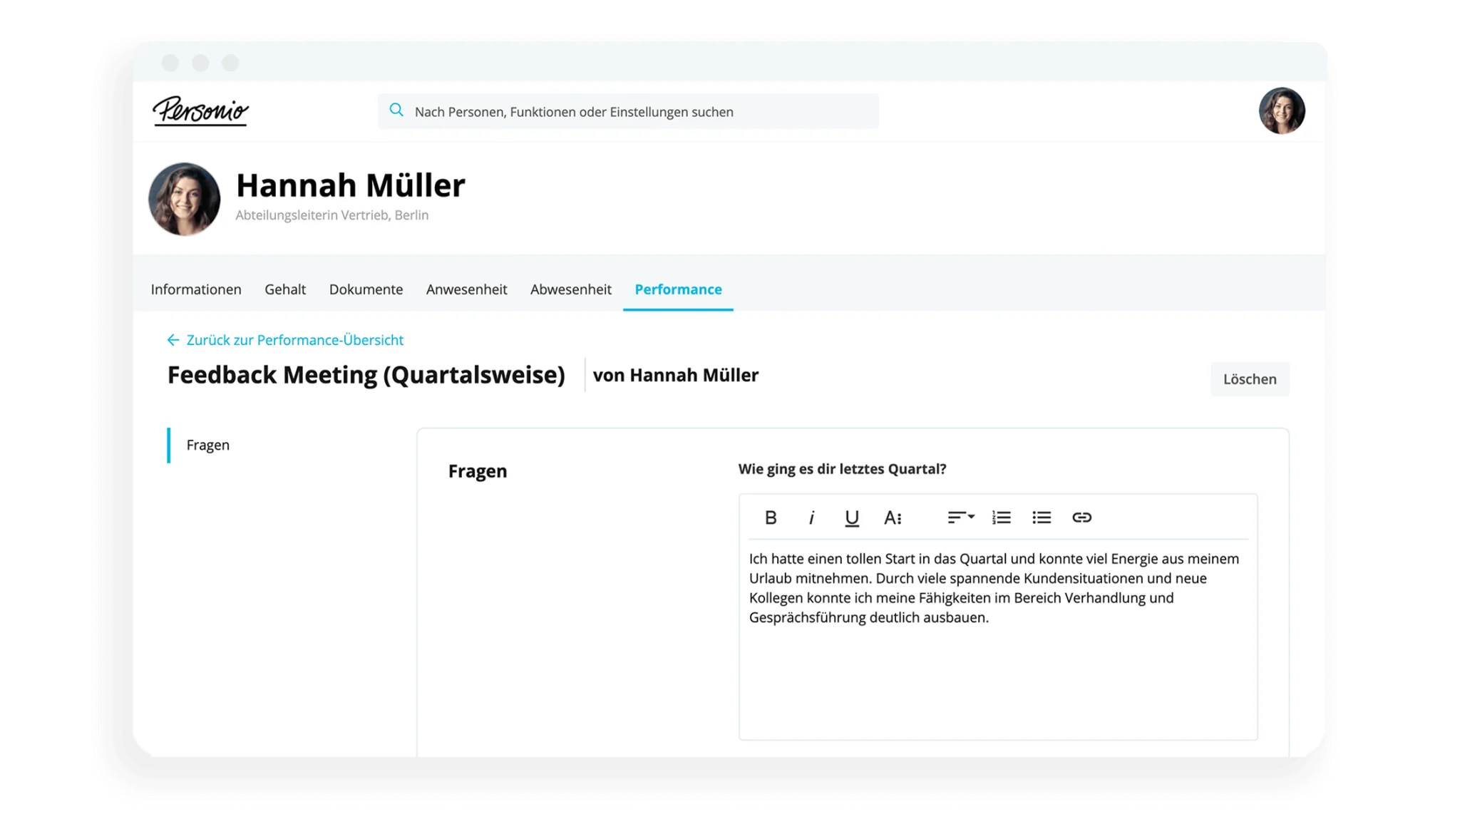Insert a hyperlink into text
1460x814 pixels.
click(1080, 517)
